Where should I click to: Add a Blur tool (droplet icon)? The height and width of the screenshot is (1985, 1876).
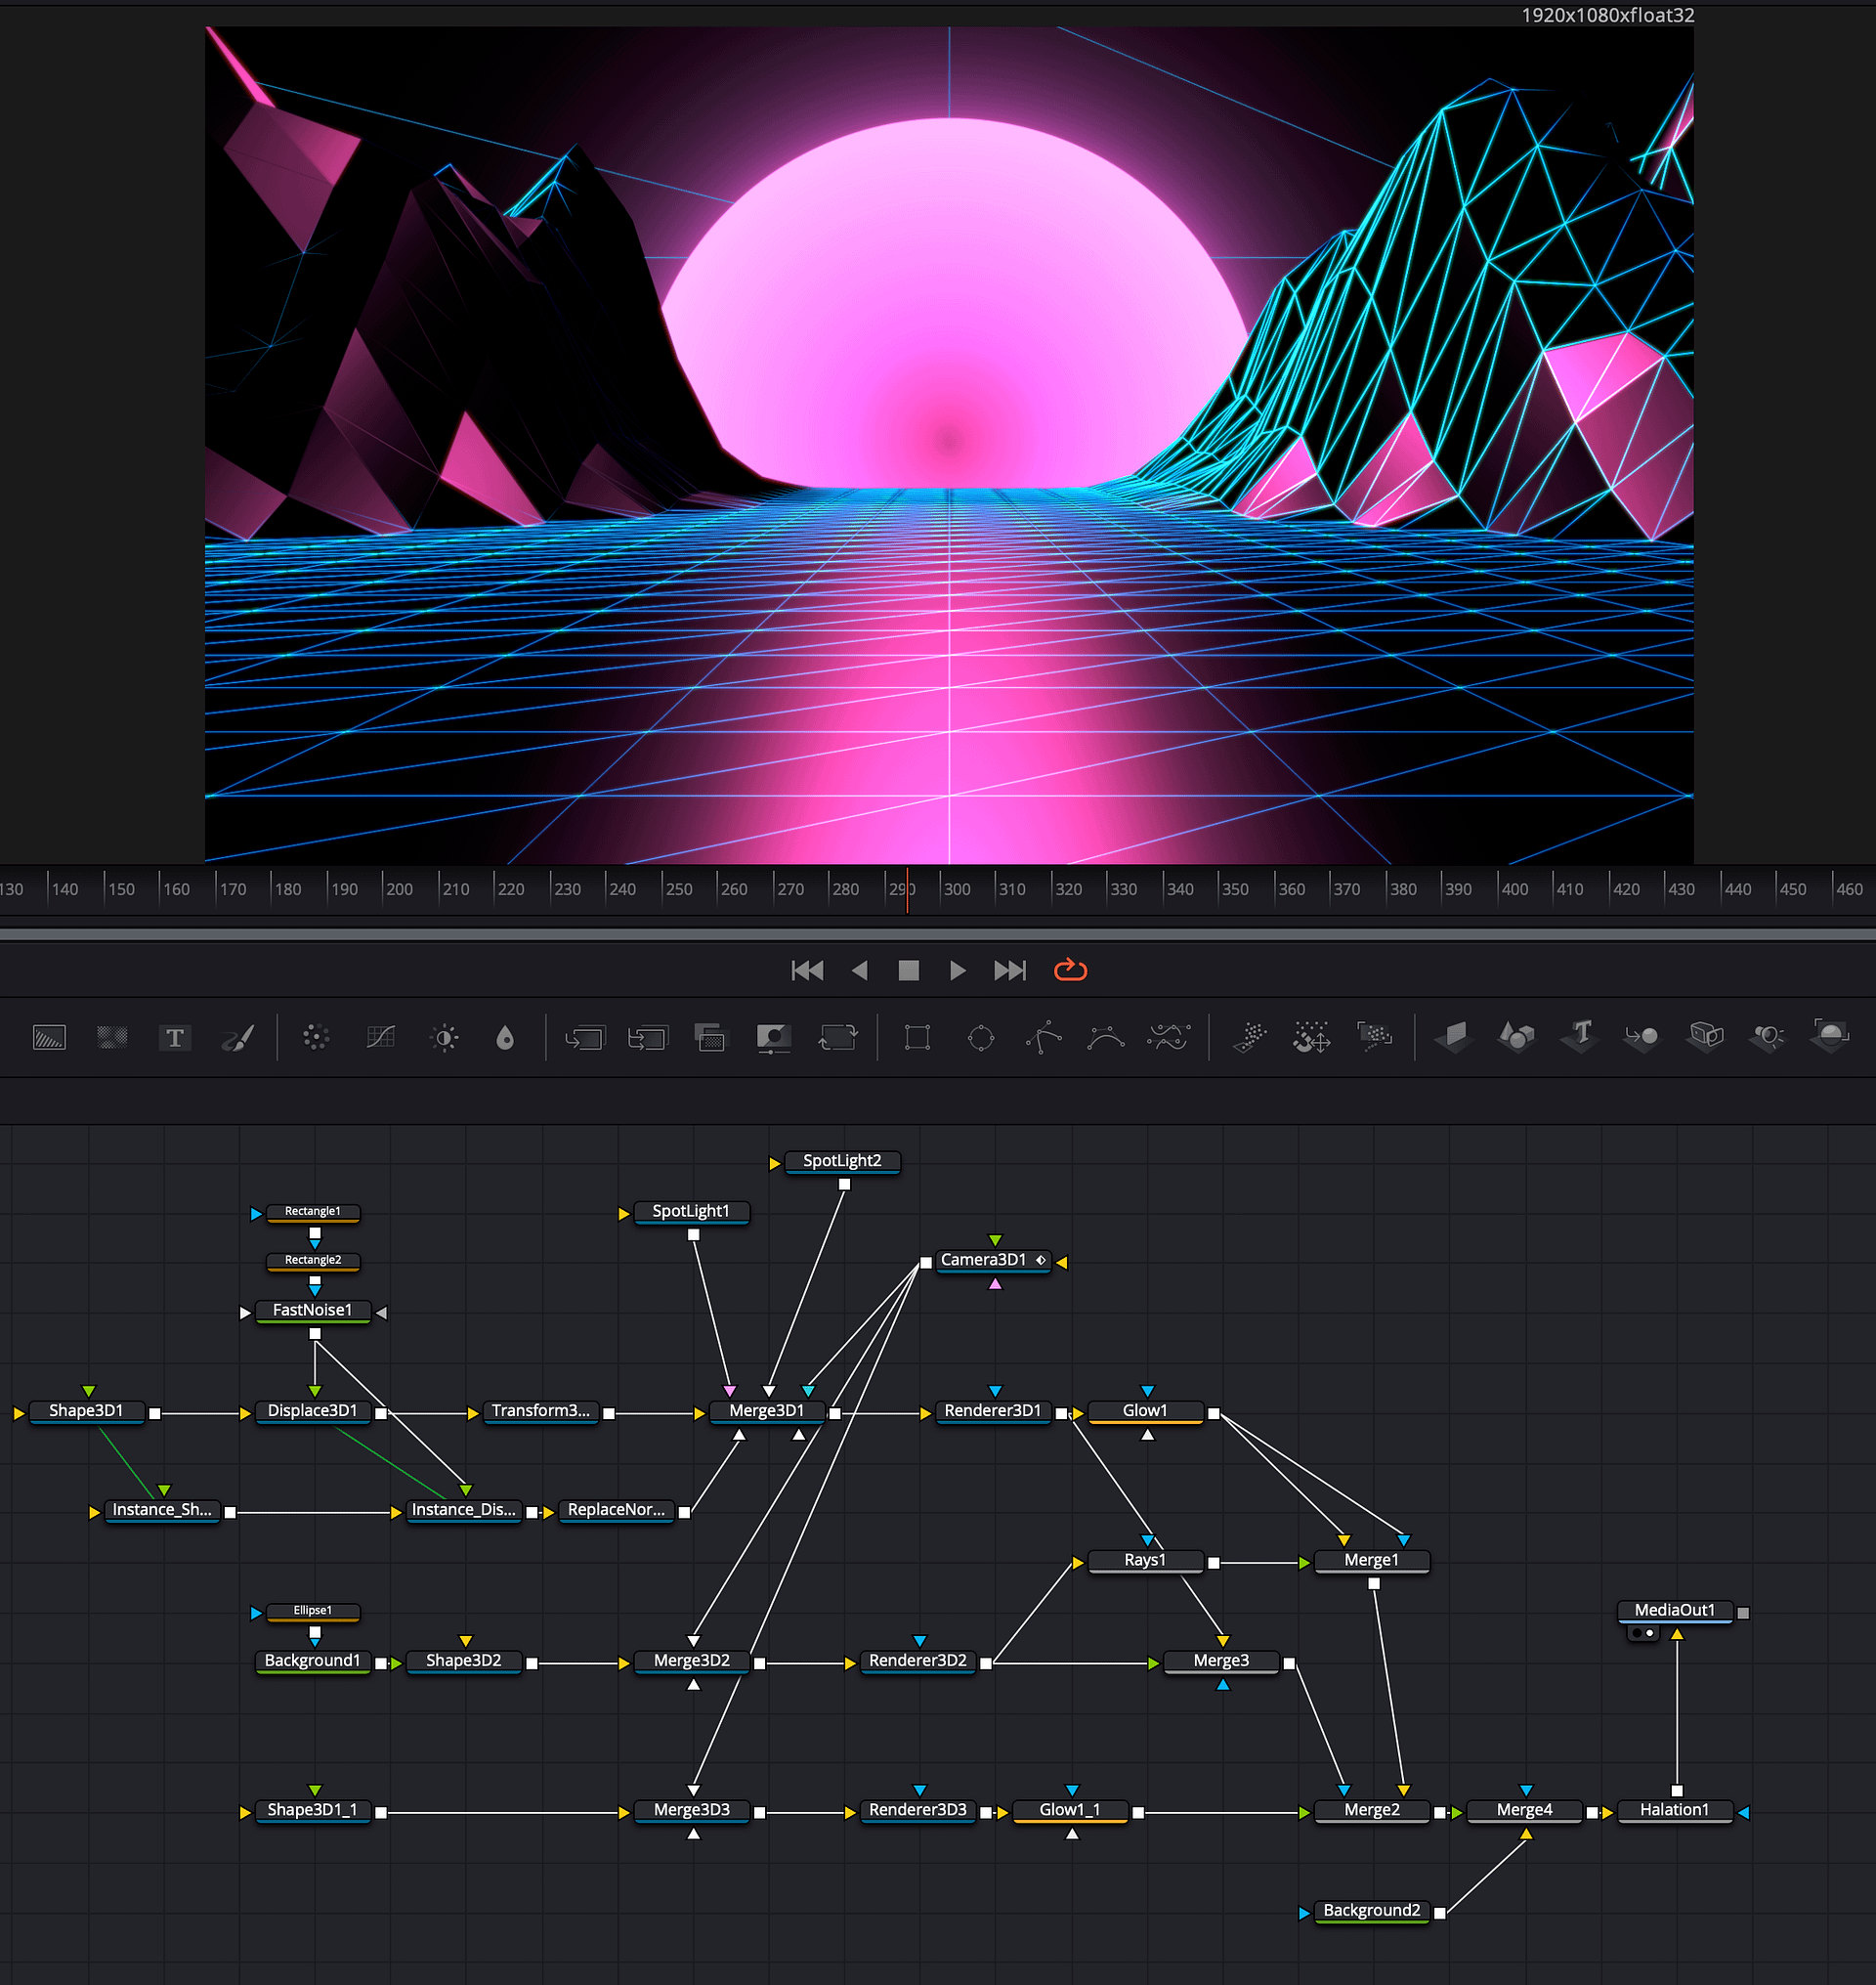pos(505,1038)
